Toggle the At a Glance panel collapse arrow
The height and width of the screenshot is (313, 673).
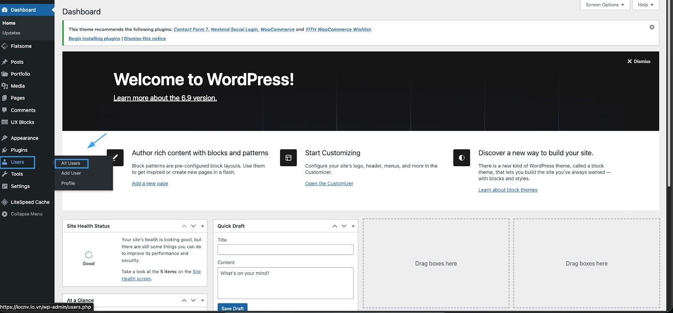tap(202, 300)
